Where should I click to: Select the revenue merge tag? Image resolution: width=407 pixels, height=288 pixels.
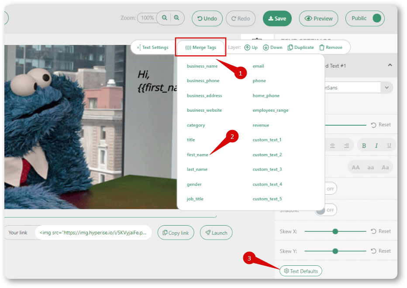click(261, 125)
